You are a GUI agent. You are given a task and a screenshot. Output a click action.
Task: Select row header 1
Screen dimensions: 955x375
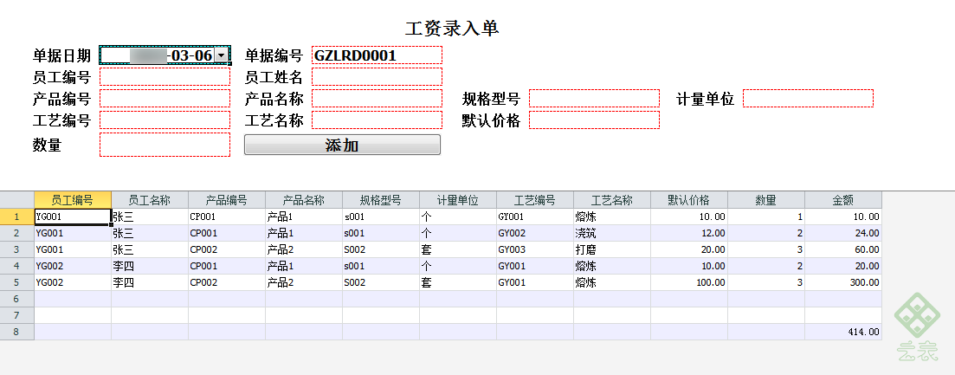pos(17,217)
